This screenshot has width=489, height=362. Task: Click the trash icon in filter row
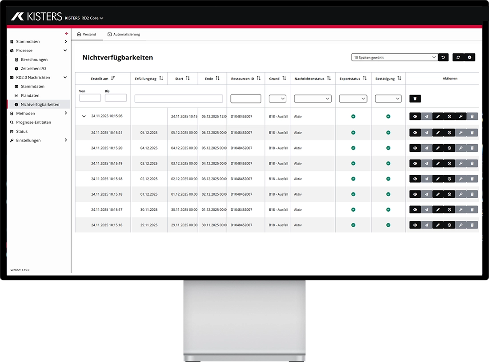click(415, 98)
